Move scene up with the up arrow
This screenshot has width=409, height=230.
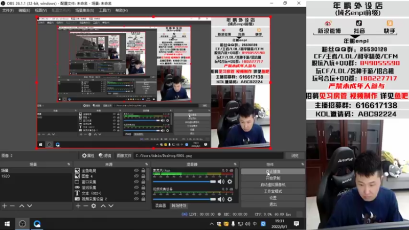21,206
